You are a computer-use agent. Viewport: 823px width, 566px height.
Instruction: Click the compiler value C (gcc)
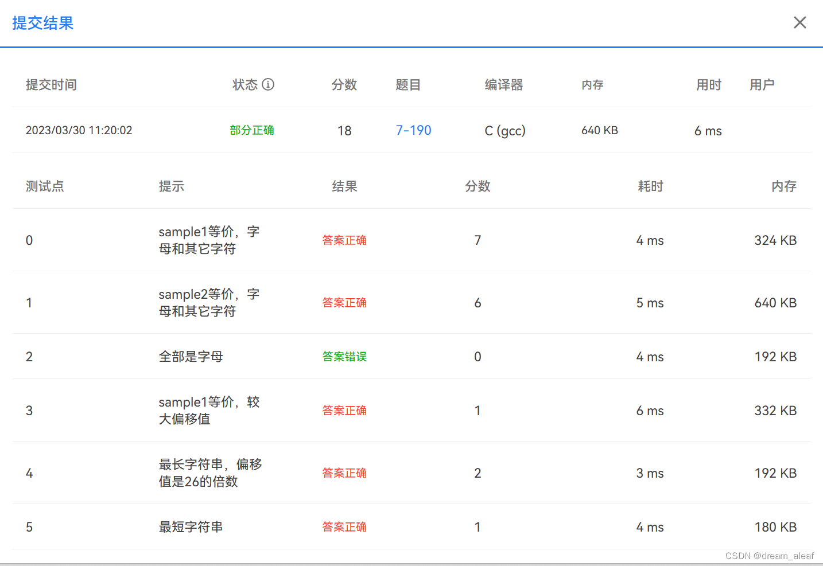click(505, 131)
